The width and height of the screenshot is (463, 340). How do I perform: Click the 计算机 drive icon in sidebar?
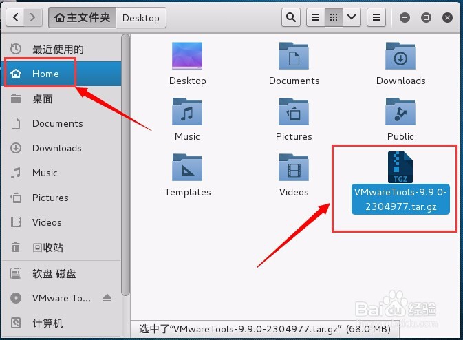click(16, 323)
